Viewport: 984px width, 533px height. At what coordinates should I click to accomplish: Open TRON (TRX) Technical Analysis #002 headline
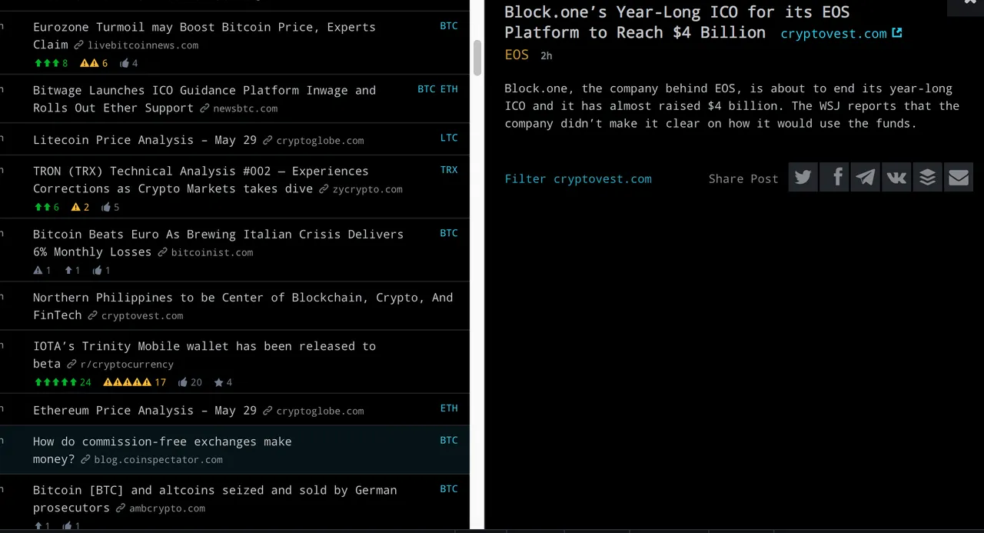pyautogui.click(x=201, y=179)
